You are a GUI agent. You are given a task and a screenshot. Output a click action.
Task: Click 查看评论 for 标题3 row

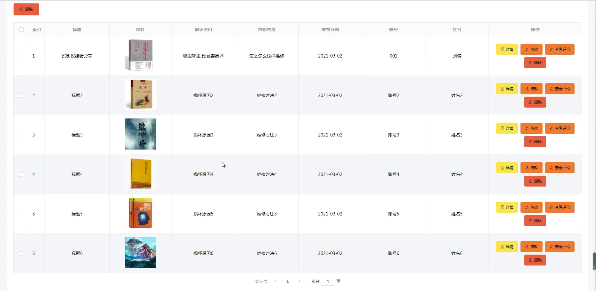click(x=560, y=128)
